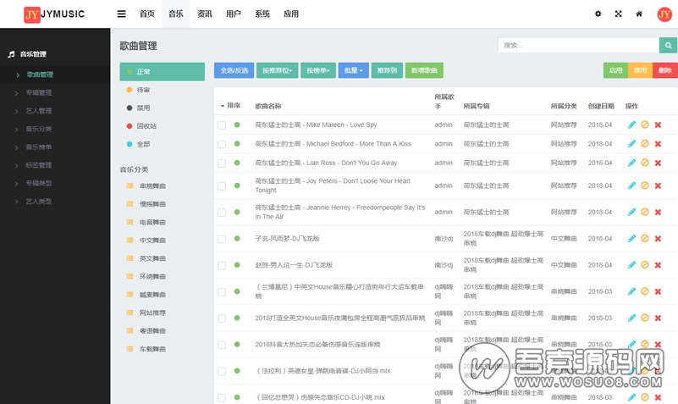Screen dimensions: 678x404
Task: Open the 批量 batch dropdown
Action: [355, 71]
